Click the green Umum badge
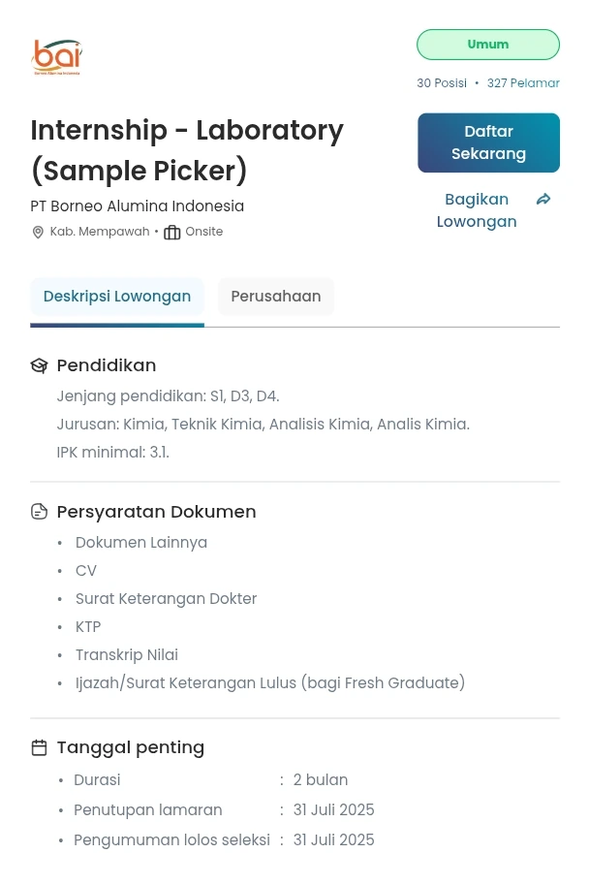The image size is (589, 885). [488, 45]
